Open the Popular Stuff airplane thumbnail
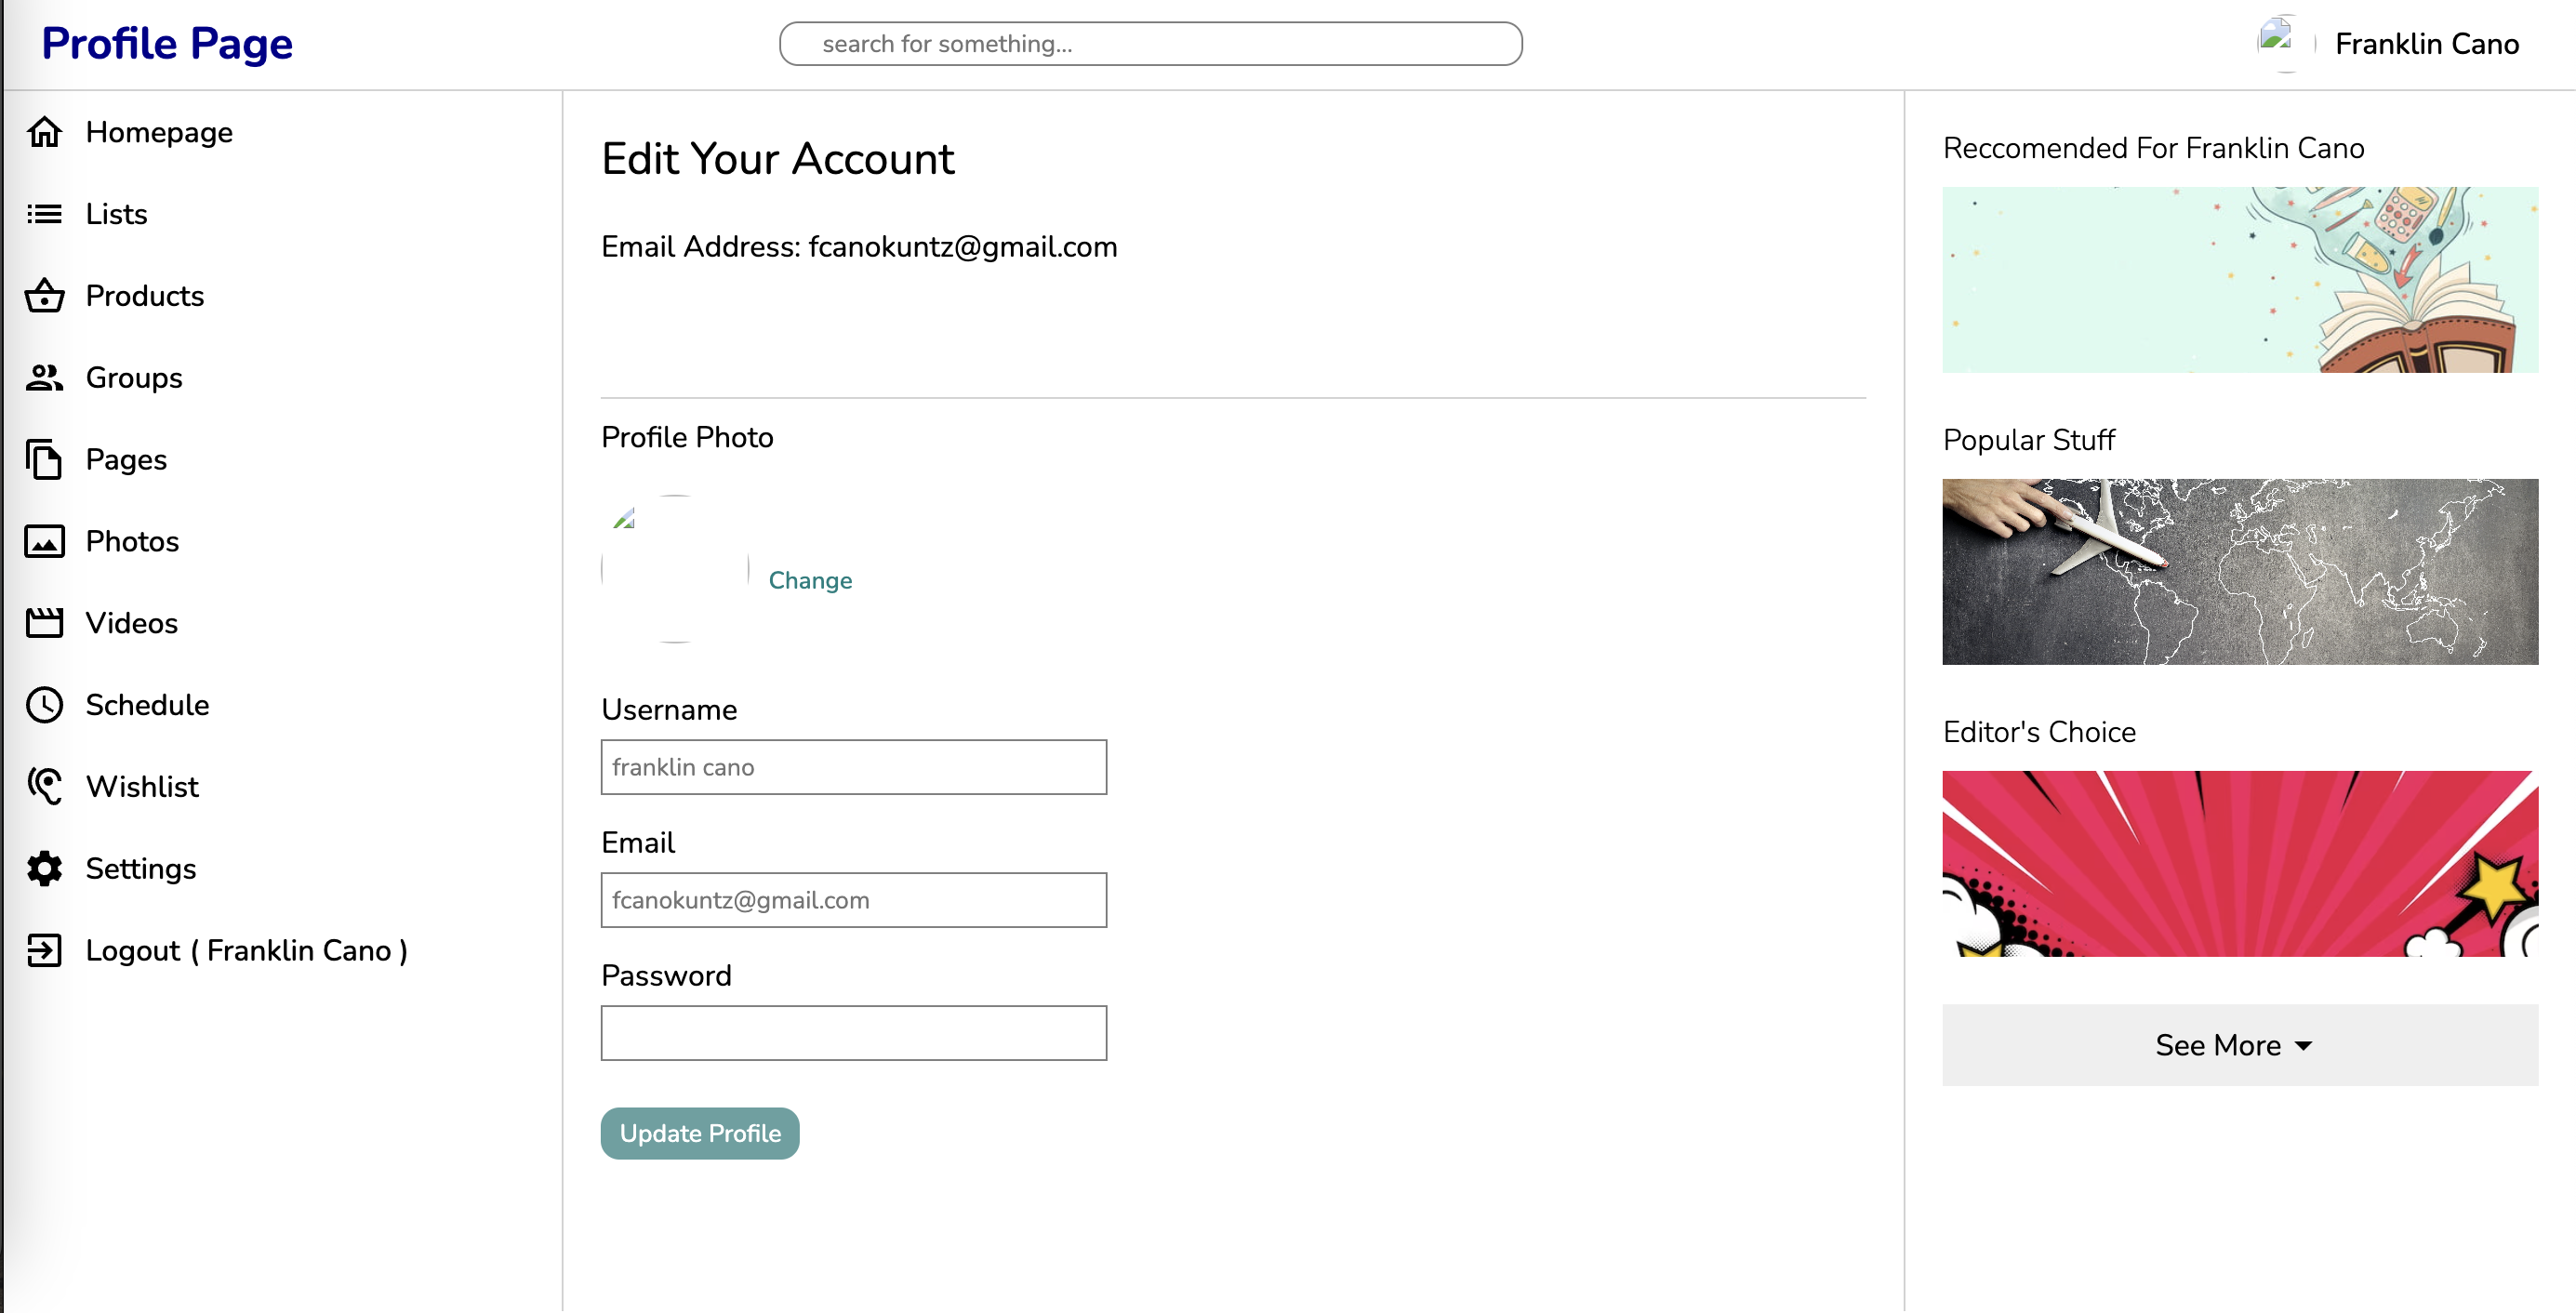Screen dimensions: 2576x1313 [x=2239, y=570]
